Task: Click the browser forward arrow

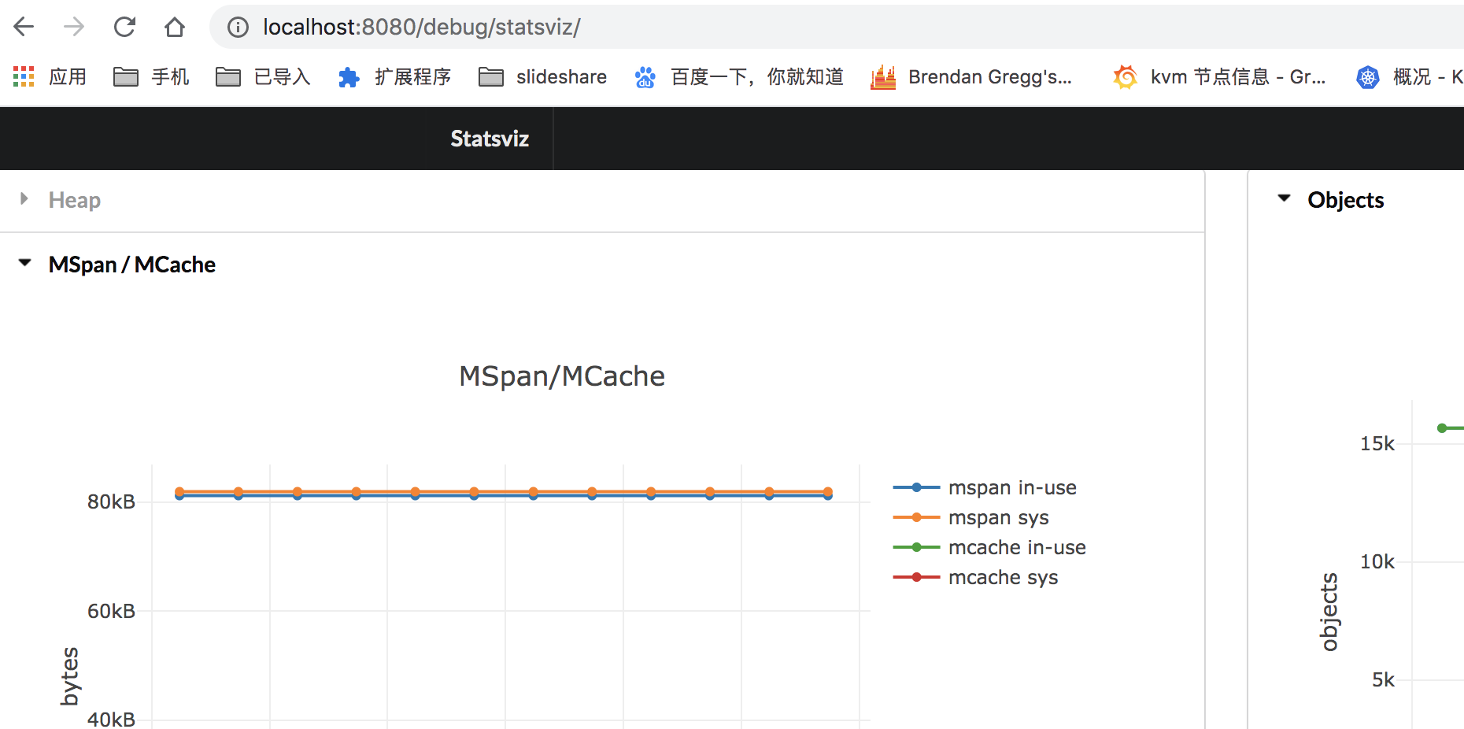Action: point(74,27)
